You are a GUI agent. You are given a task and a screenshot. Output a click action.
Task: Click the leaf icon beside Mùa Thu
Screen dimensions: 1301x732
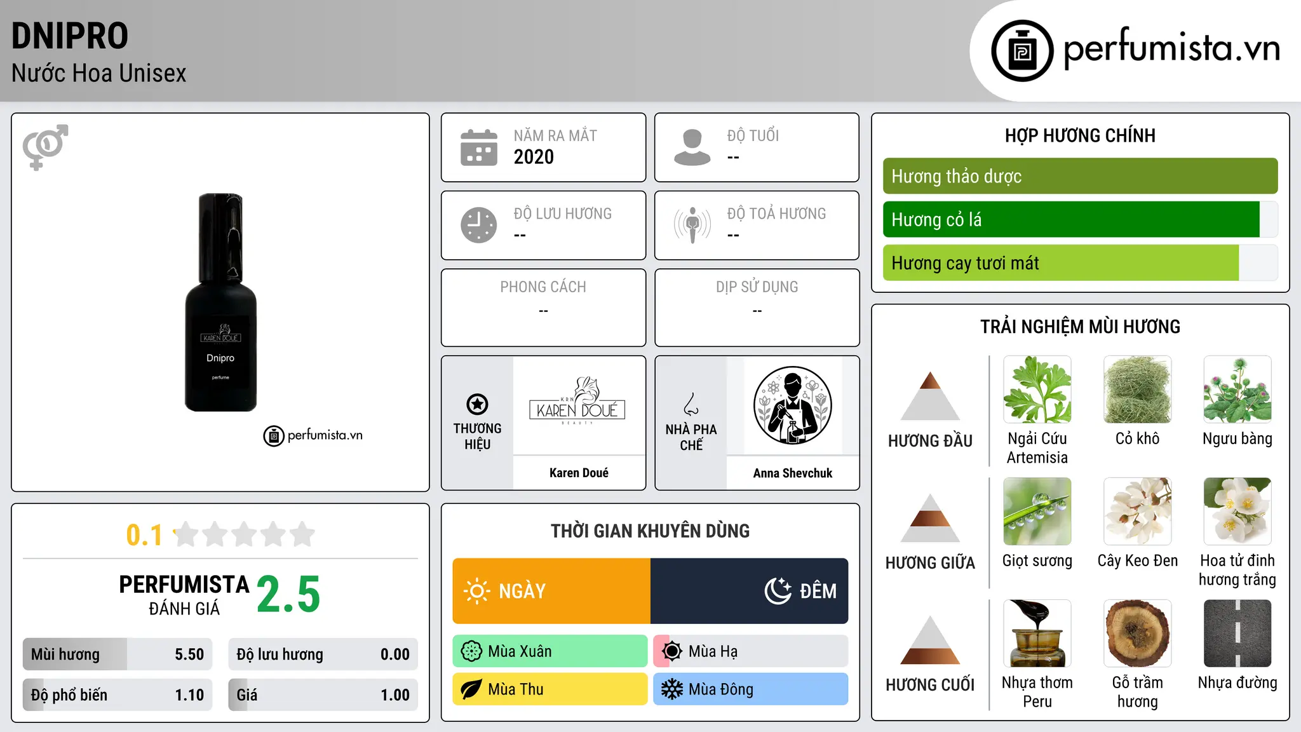[471, 689]
